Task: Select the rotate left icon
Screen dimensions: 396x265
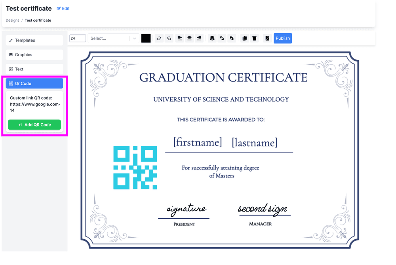Action: click(x=159, y=38)
